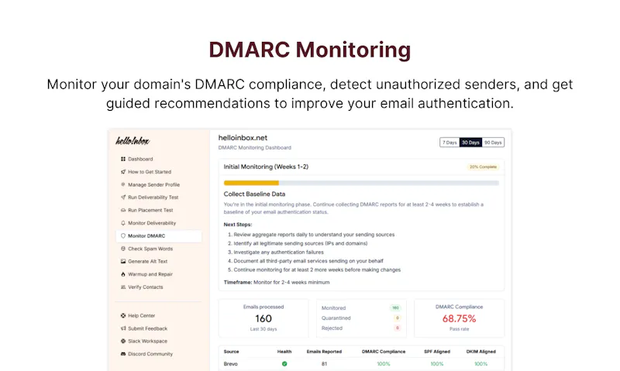Viewport: 620px width, 371px height.
Task: Click the Run Placement Test inbox icon
Action: tap(123, 210)
